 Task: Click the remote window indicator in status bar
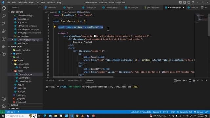(3, 112)
